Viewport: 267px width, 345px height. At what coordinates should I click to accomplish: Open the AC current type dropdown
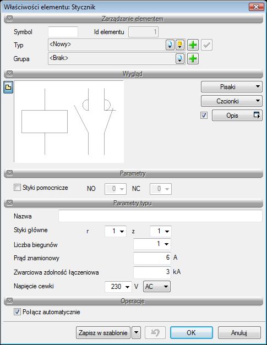tap(157, 287)
